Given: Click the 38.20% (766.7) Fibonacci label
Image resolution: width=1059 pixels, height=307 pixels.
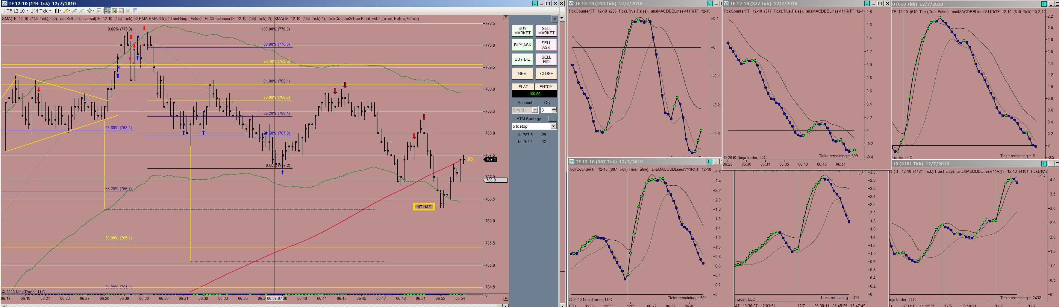Looking at the screenshot, I should click(118, 189).
